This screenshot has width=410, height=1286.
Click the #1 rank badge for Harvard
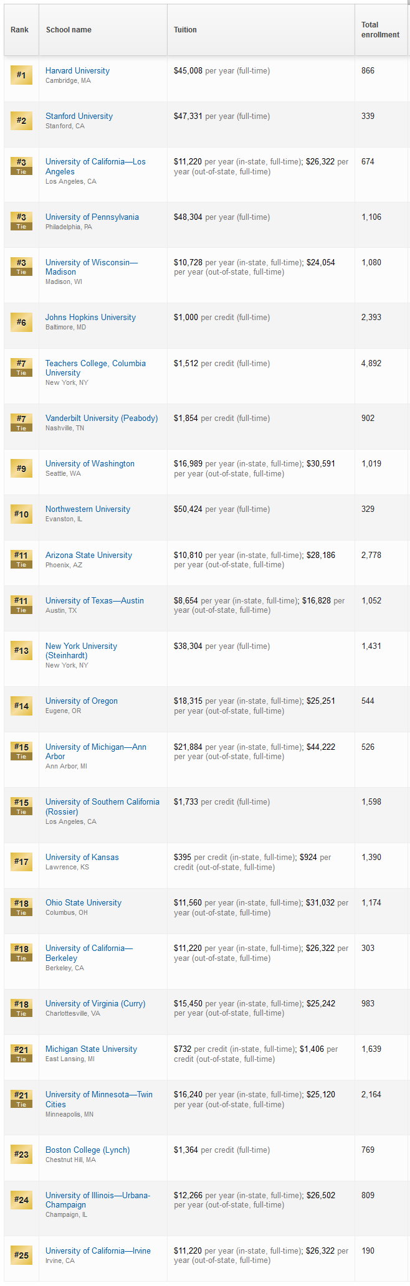click(x=21, y=75)
